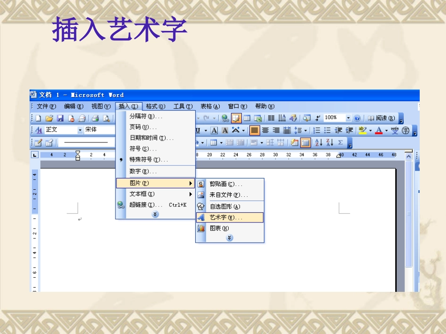The width and height of the screenshot is (446, 334).
Task: Click the Insert Table grid icon in the standard toolbar
Action: coord(247,118)
